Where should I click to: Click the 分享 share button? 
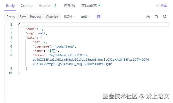161,5
